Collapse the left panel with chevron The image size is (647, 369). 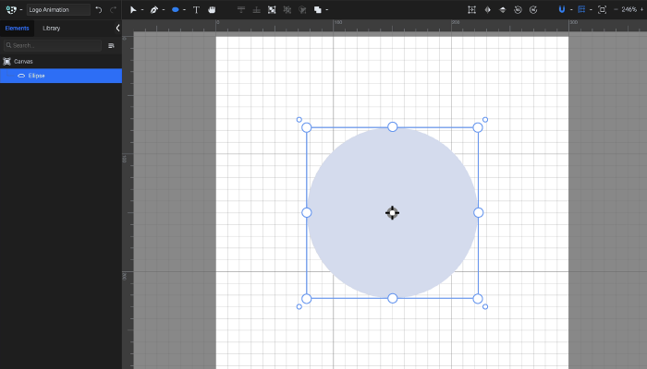tap(117, 28)
